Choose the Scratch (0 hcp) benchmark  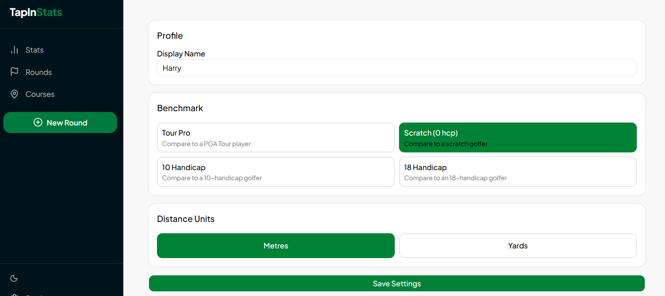pyautogui.click(x=518, y=138)
